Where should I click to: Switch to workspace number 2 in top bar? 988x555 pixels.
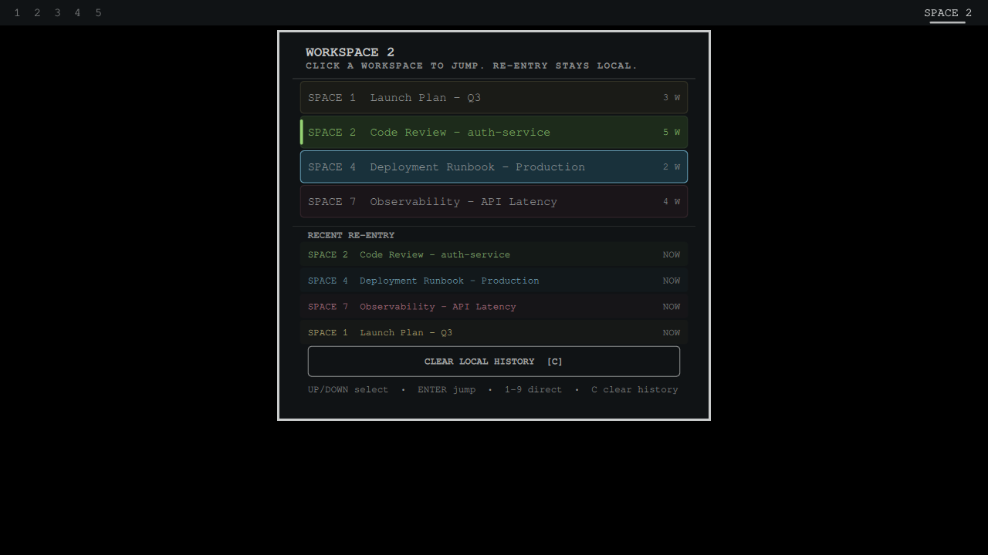tap(37, 13)
